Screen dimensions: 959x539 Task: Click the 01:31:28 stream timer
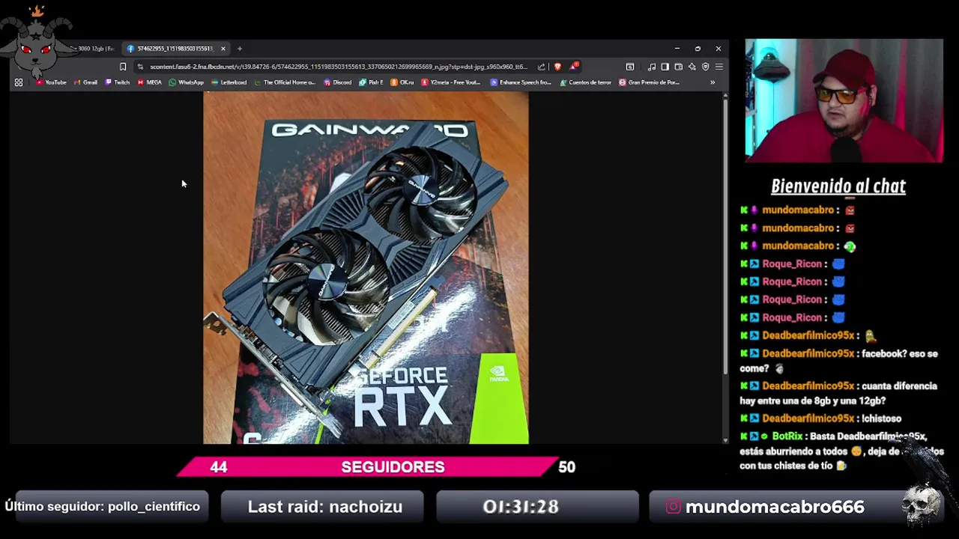(521, 507)
